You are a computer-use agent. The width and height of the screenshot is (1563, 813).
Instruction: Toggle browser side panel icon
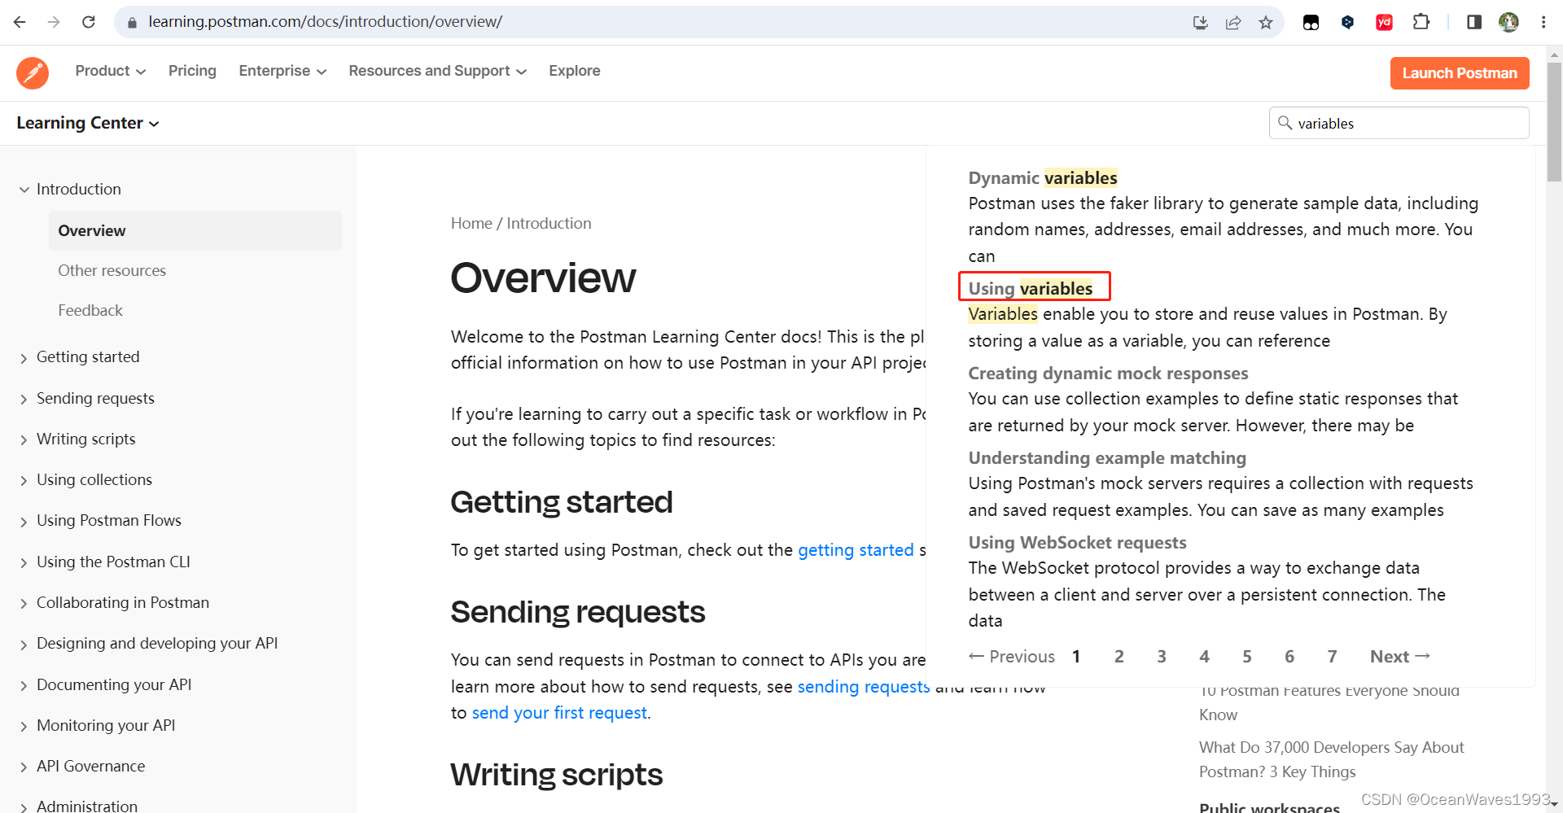[1474, 22]
